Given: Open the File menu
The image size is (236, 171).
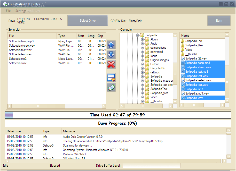Looking at the screenshot, I should point(8,11).
